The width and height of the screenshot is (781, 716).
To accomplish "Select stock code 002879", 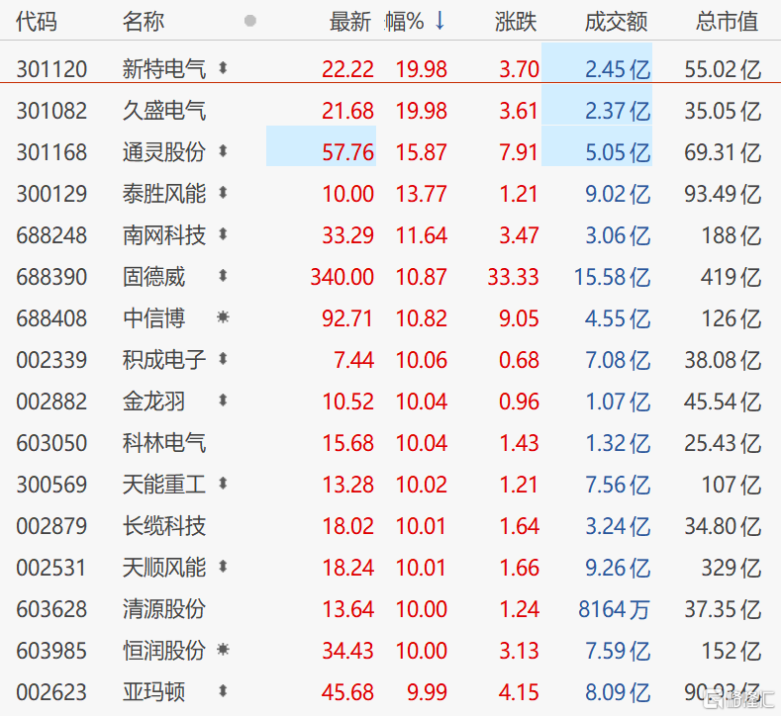I will pyautogui.click(x=51, y=526).
